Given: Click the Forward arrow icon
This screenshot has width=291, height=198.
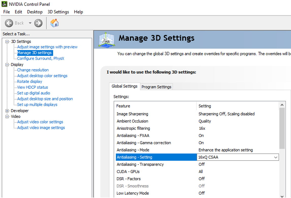Looking at the screenshot, I should click(38, 23).
